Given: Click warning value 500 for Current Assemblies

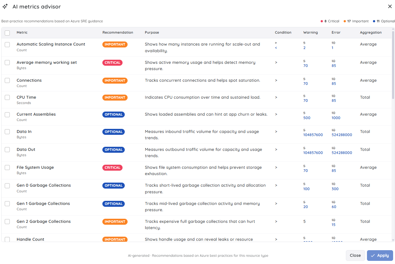Looking at the screenshot, I should [x=307, y=118].
